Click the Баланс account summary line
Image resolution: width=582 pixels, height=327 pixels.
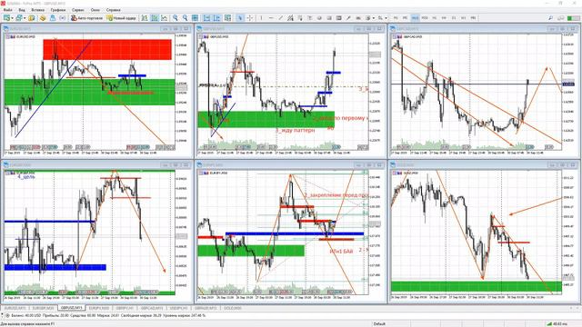coord(108,315)
